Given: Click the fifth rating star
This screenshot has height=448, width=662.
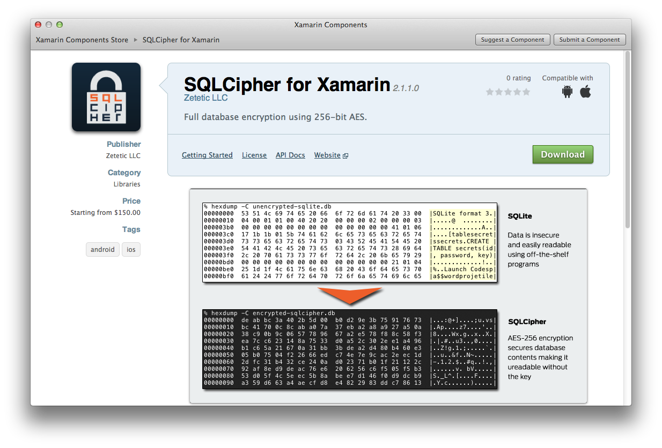Looking at the screenshot, I should pyautogui.click(x=526, y=92).
